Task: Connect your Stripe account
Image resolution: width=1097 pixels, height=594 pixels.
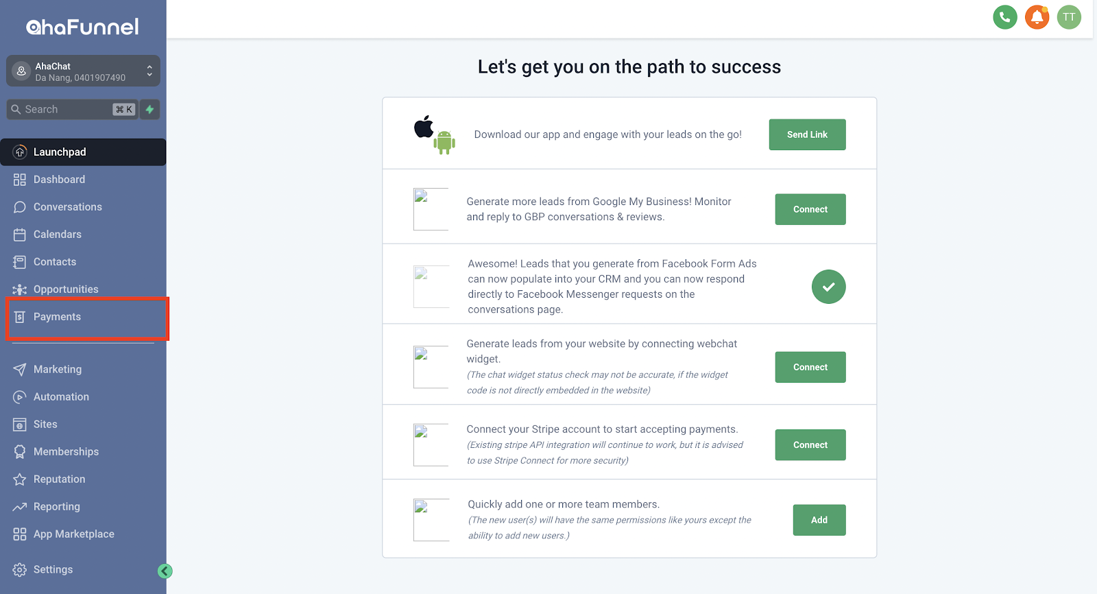Action: [x=810, y=444]
